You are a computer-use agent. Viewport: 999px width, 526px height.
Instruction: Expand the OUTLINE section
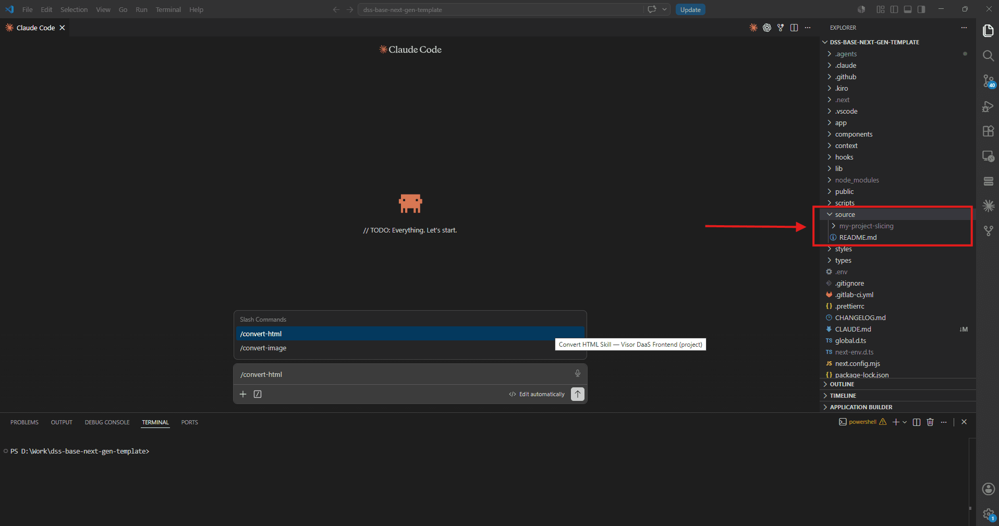click(897, 384)
